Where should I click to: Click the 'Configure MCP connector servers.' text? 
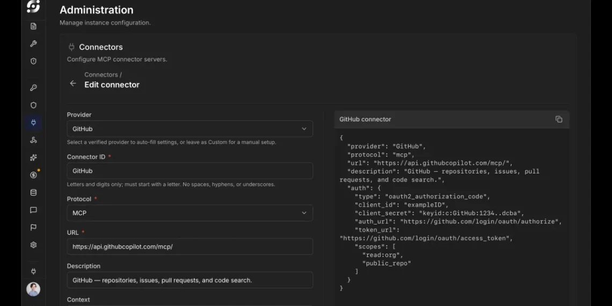point(117,60)
